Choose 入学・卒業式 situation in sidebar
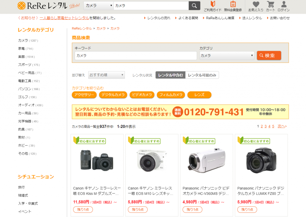The width and height of the screenshot is (306, 217). 28,204
